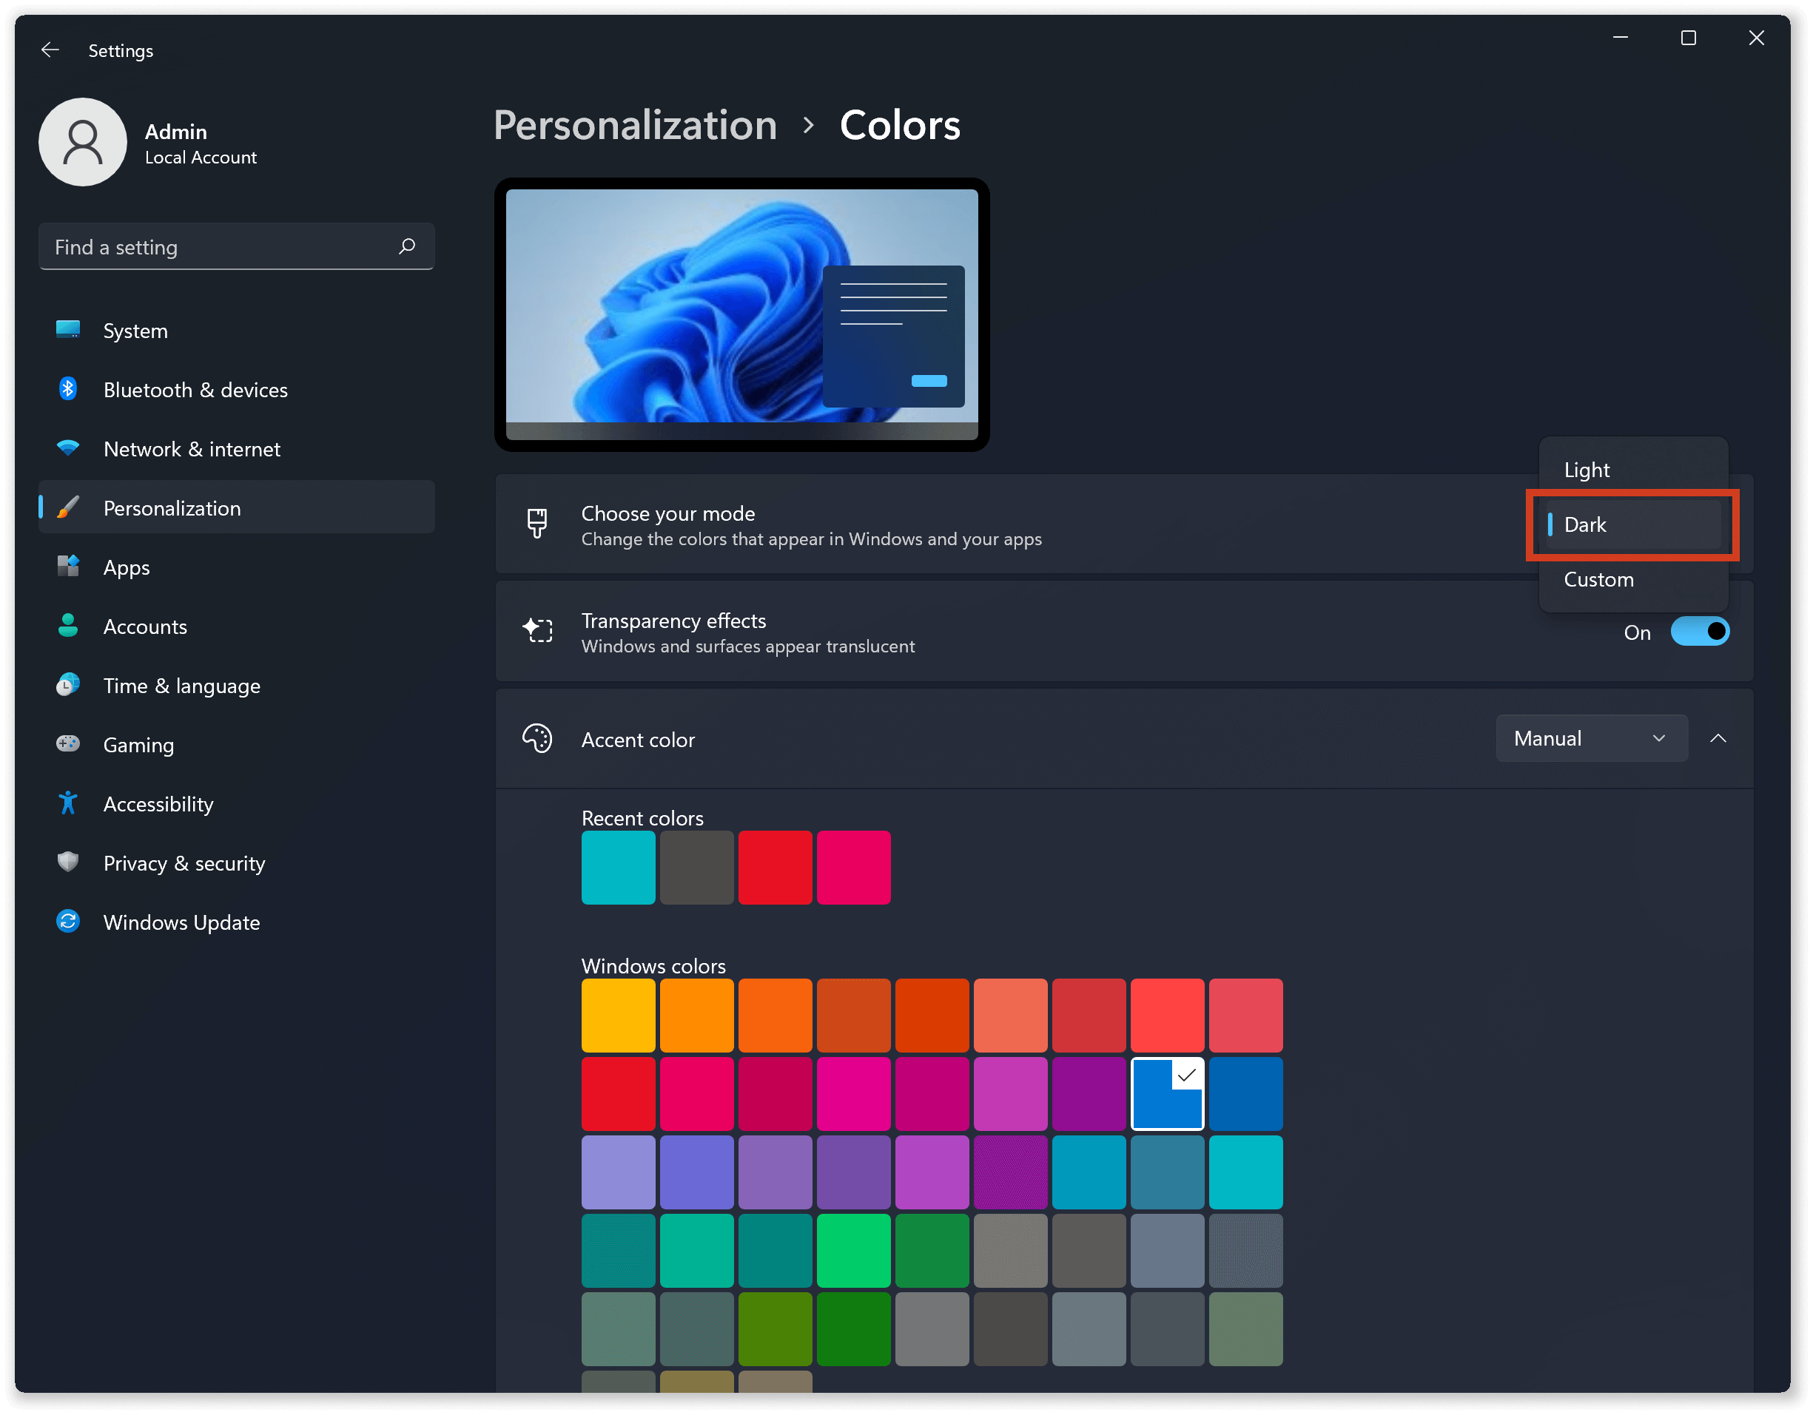Click the Accessibility settings icon
The image size is (1813, 1415).
tap(67, 803)
